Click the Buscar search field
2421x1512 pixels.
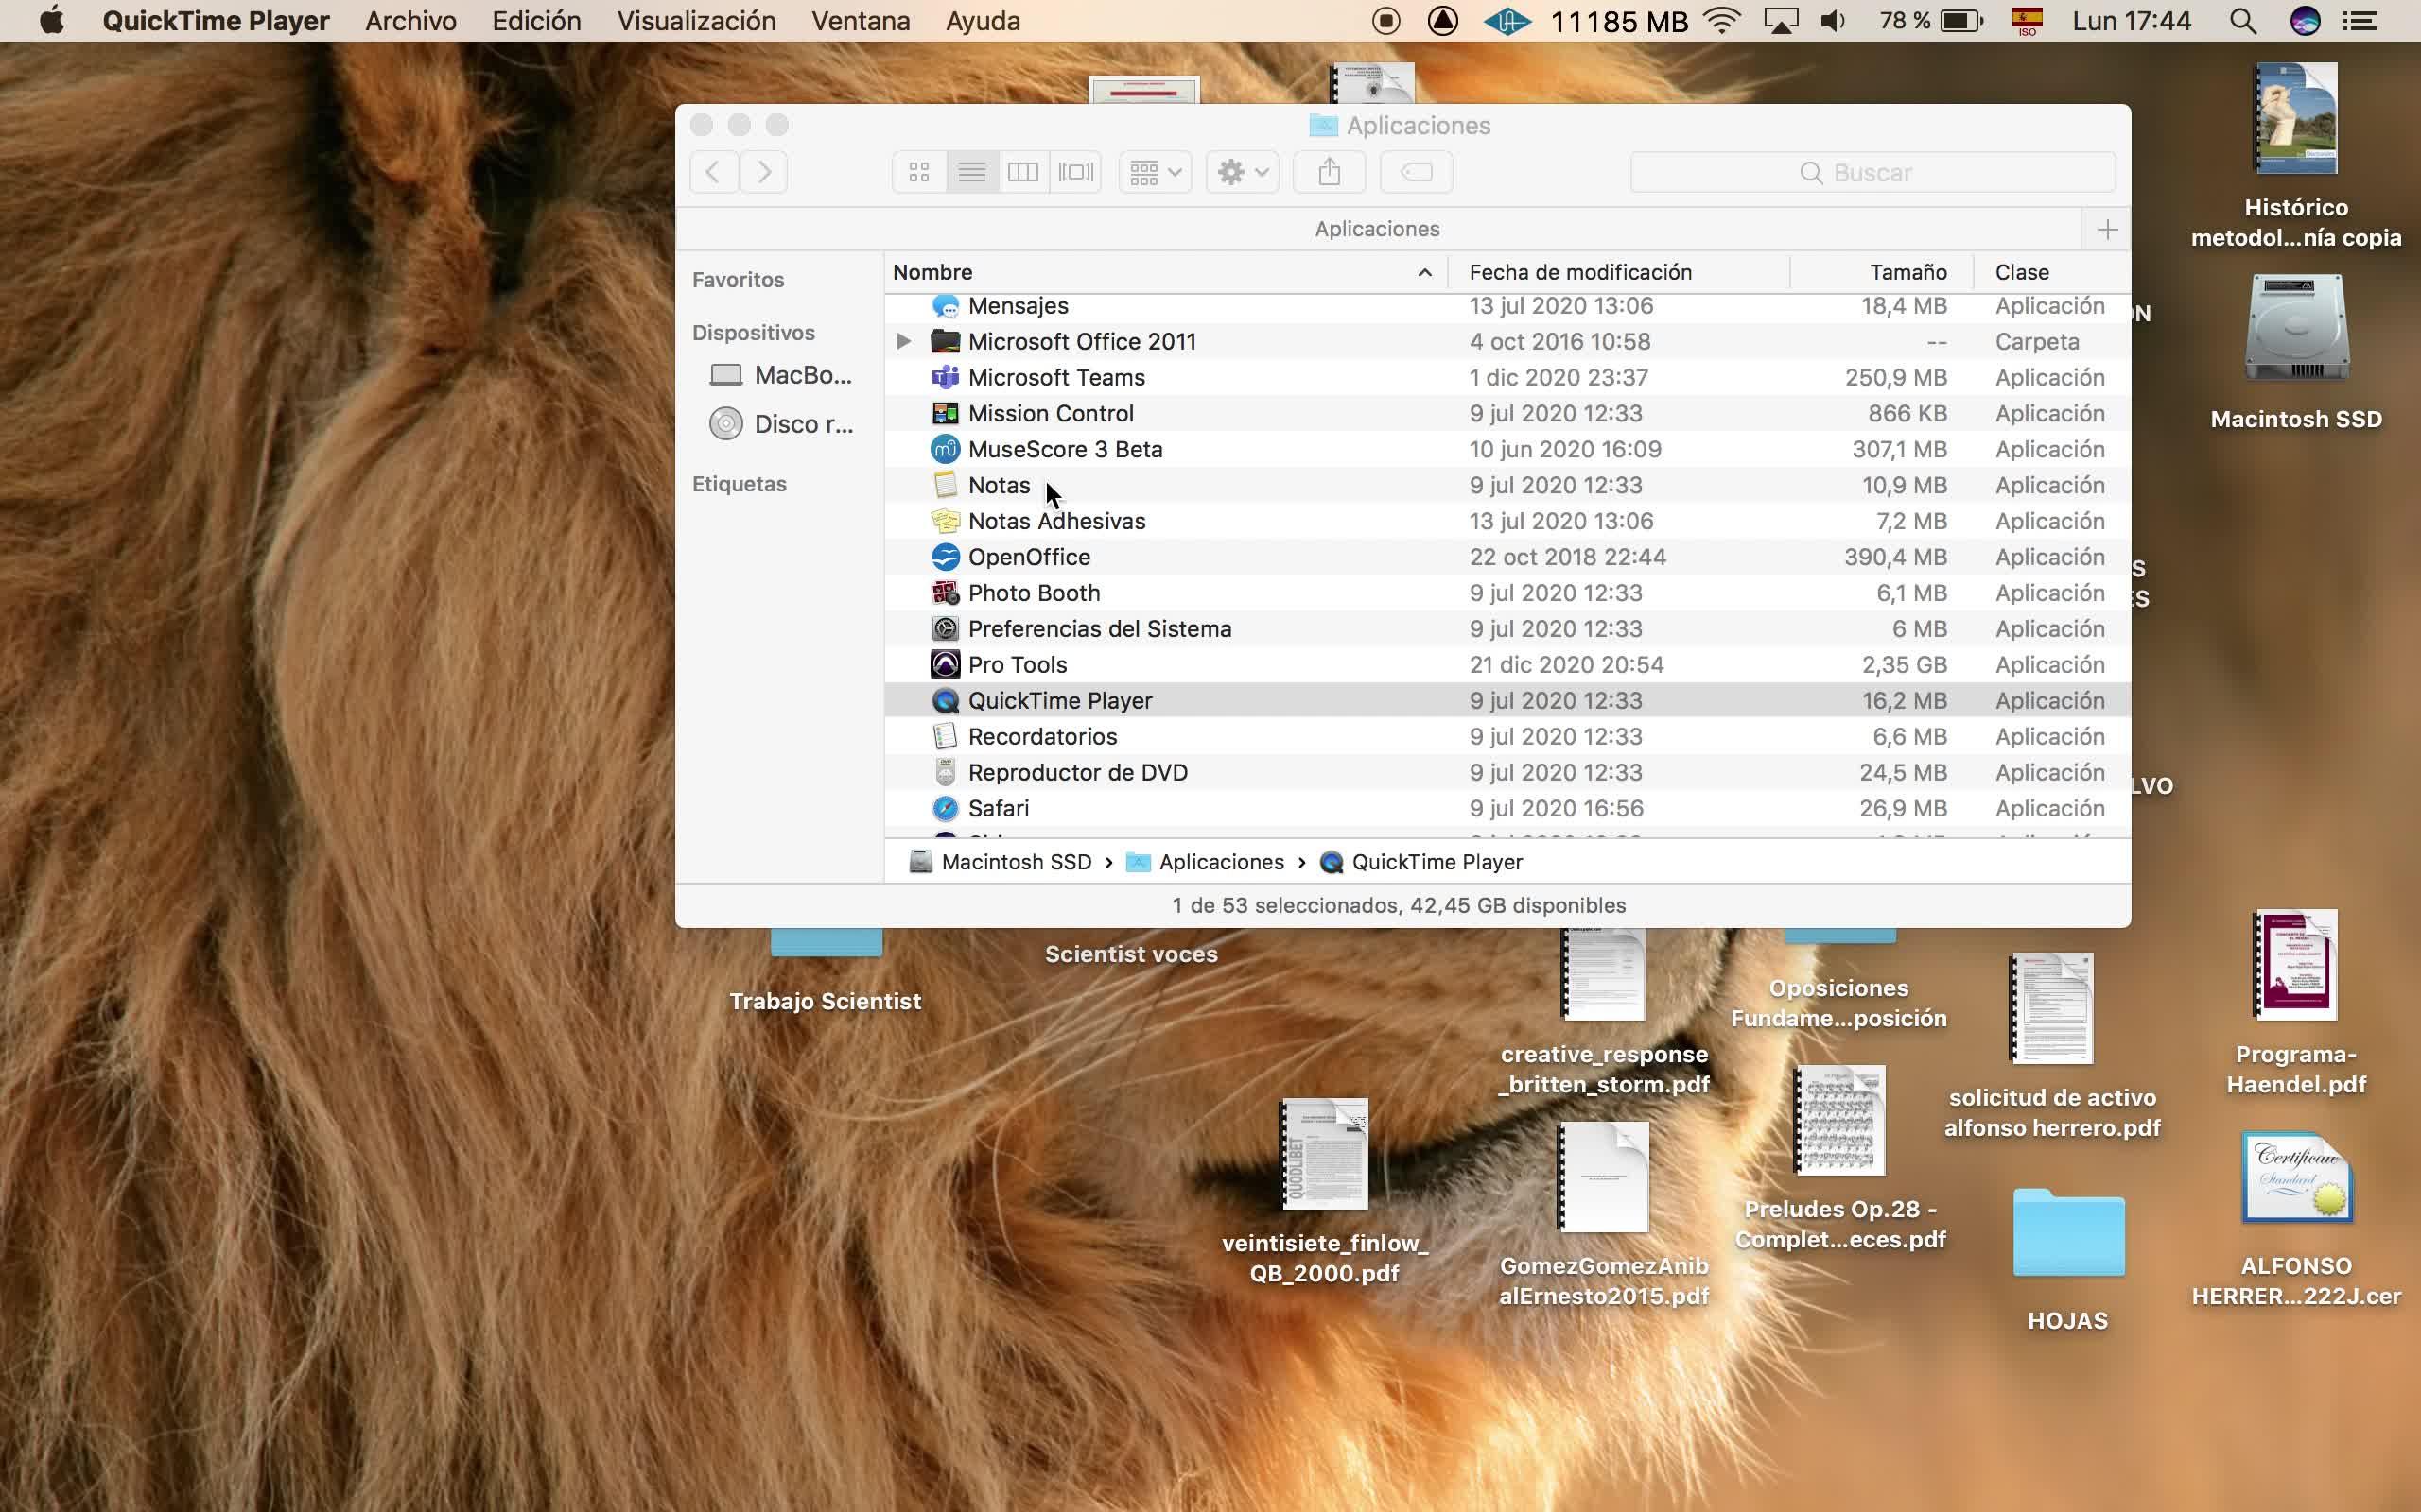click(x=1872, y=173)
